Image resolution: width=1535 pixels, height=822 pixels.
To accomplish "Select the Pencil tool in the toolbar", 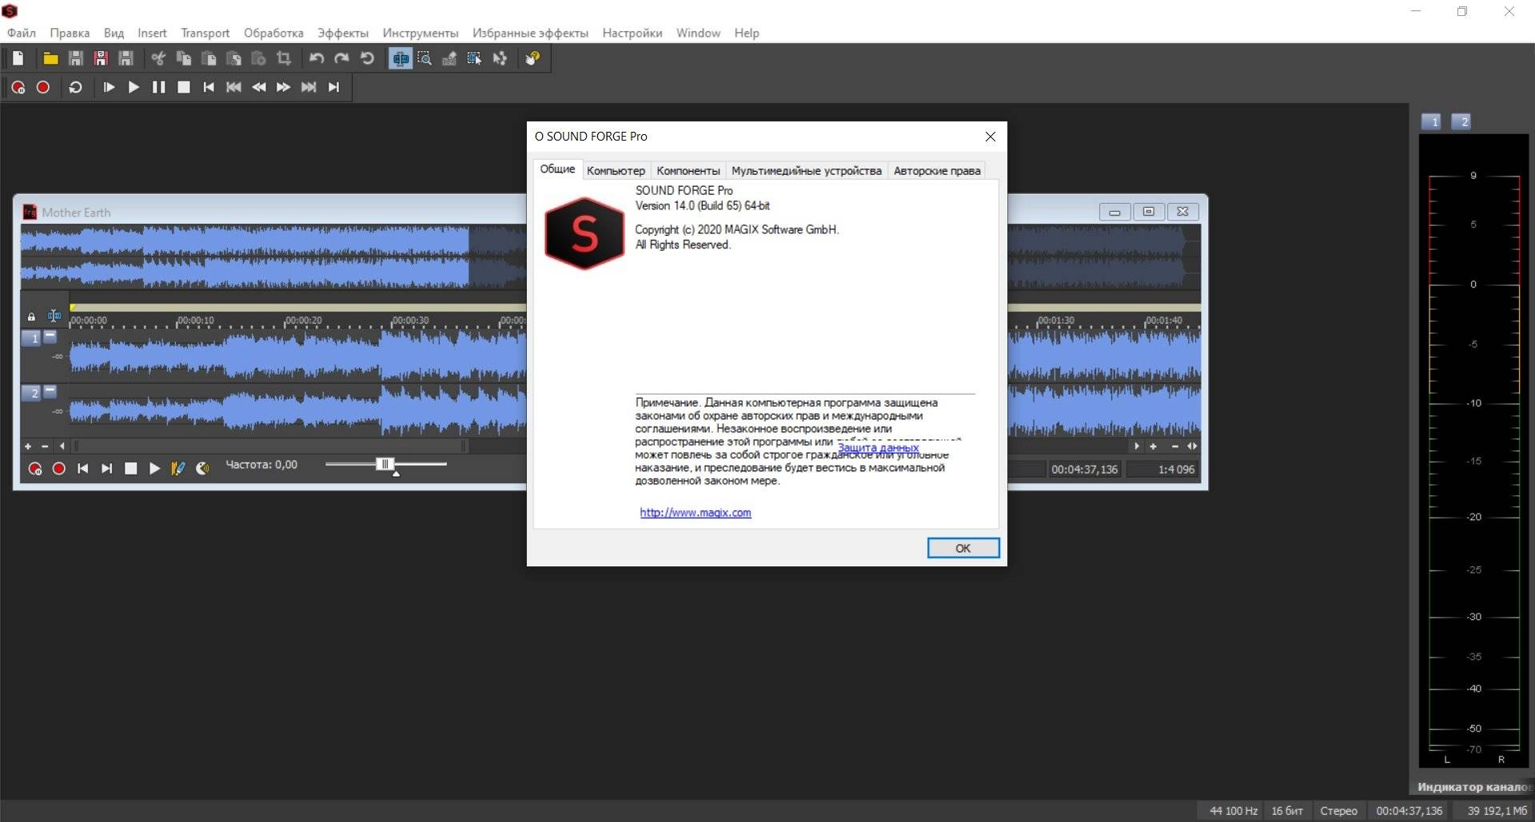I will point(449,58).
